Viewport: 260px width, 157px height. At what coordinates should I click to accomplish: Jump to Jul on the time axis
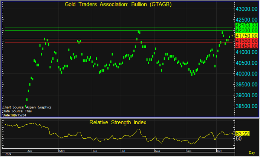[x=123, y=151]
